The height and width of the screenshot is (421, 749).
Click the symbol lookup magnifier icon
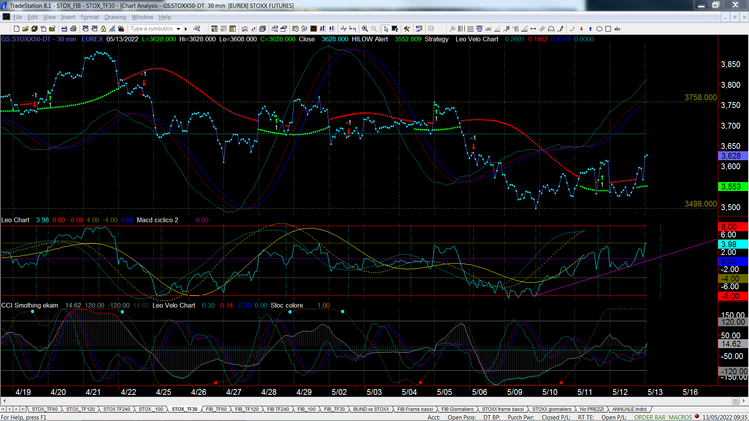click(197, 29)
